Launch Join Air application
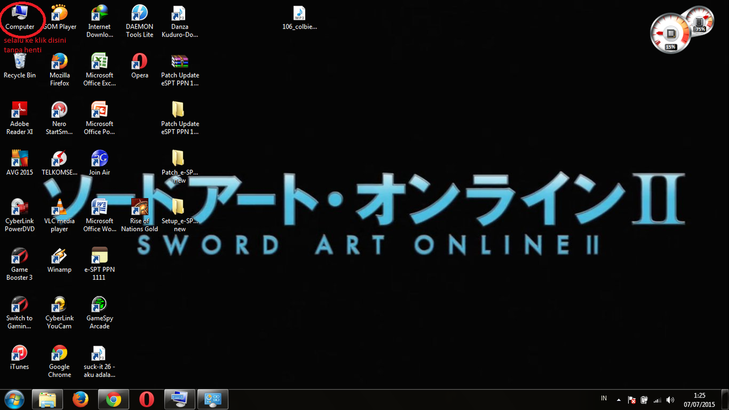This screenshot has width=729, height=410. (100, 162)
